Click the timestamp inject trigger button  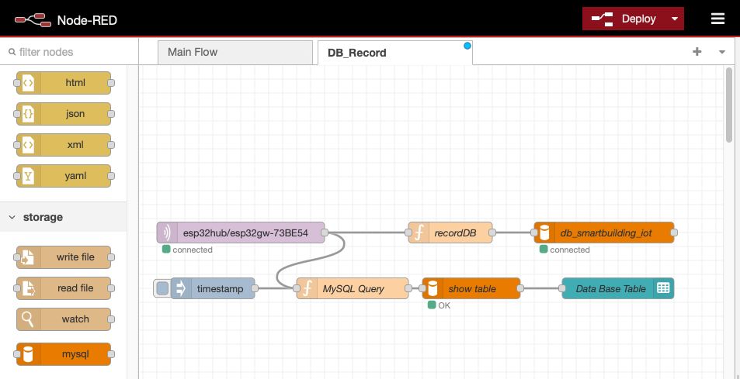[x=162, y=288]
